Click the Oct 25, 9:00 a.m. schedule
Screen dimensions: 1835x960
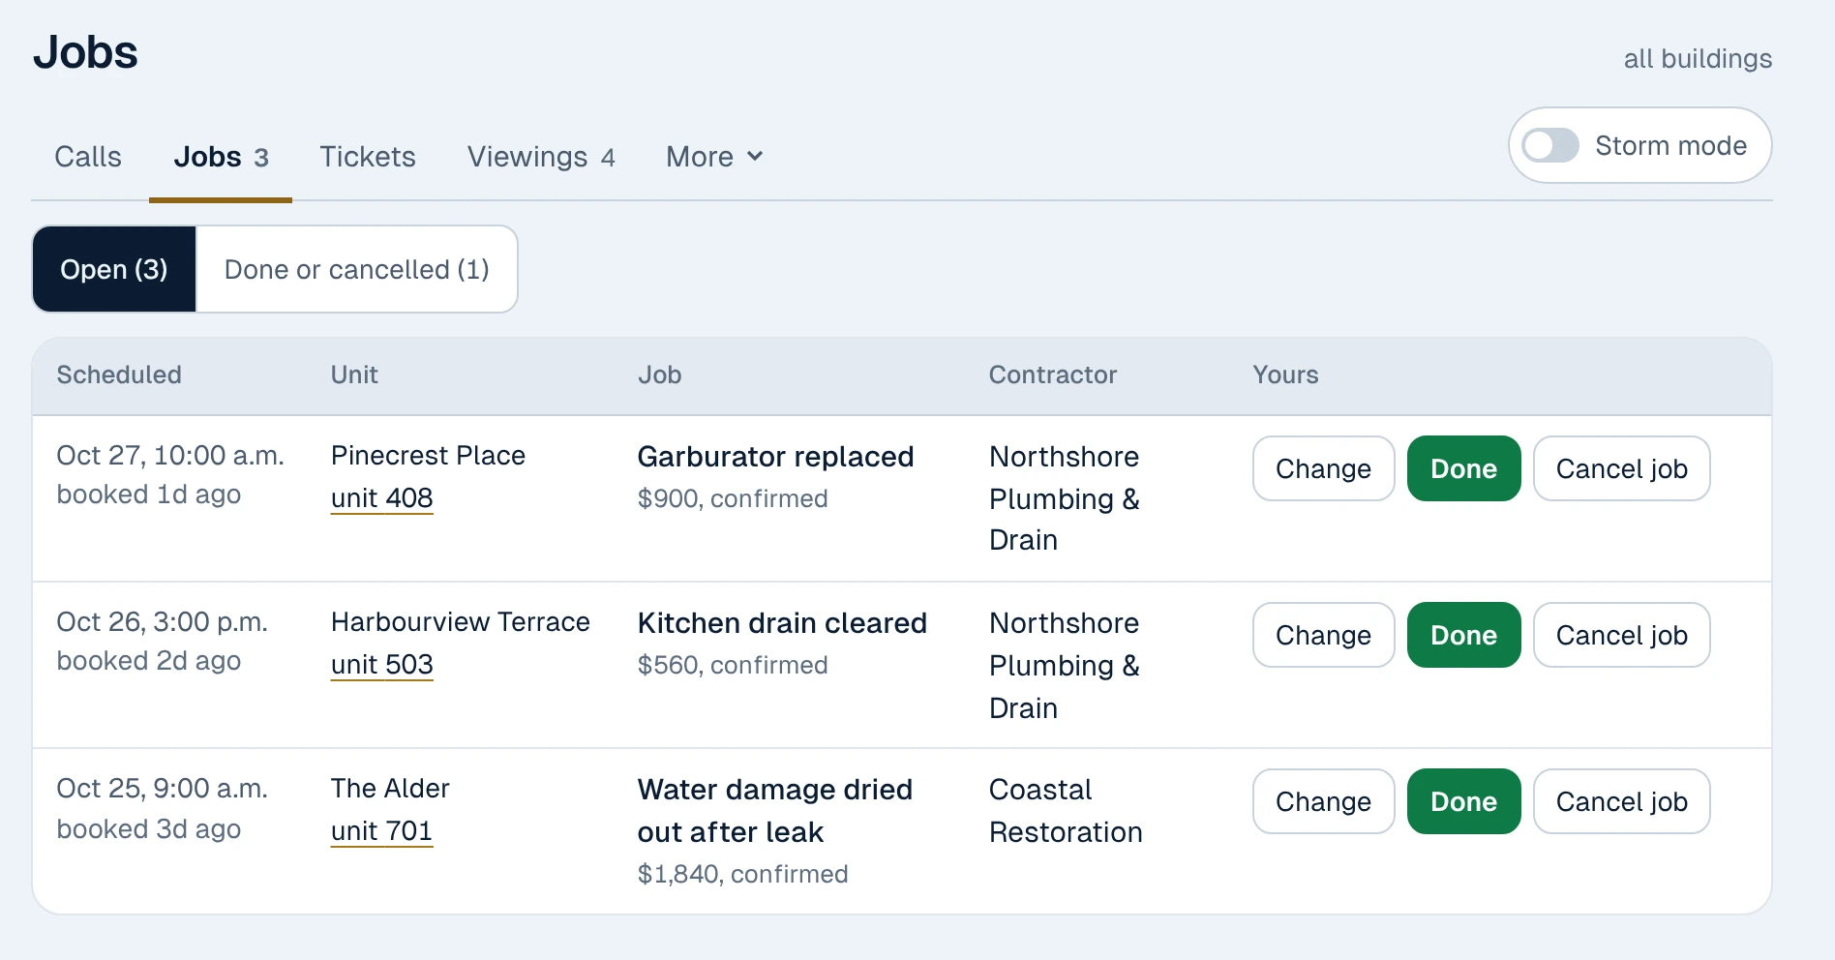162,789
